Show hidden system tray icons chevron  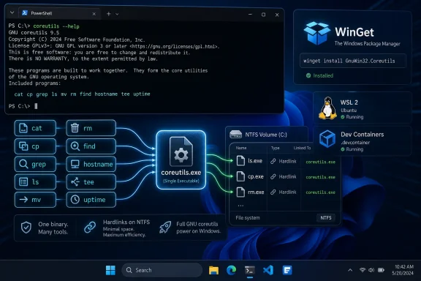tap(350, 270)
